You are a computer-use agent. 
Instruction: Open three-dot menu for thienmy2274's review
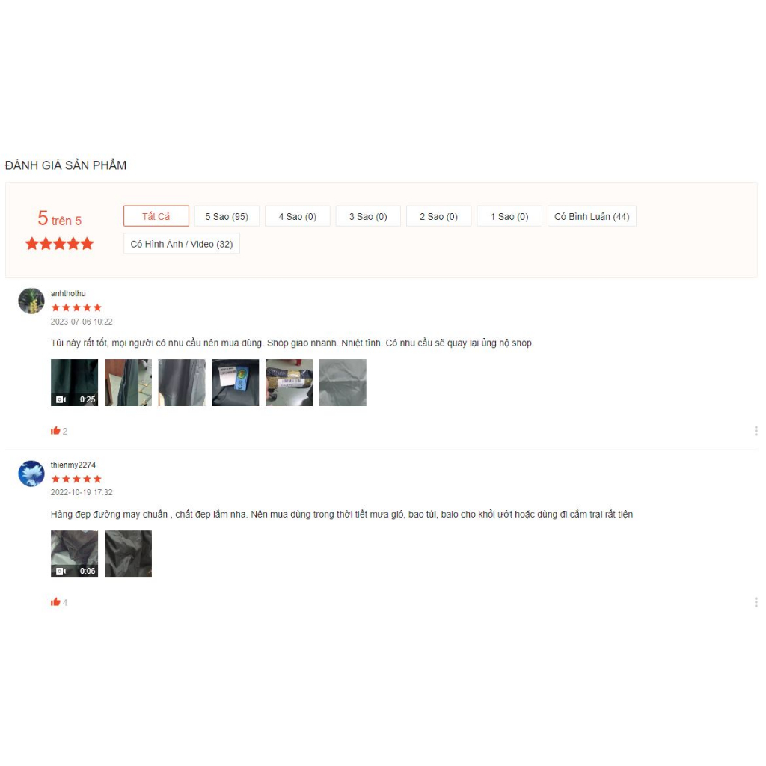(x=756, y=602)
